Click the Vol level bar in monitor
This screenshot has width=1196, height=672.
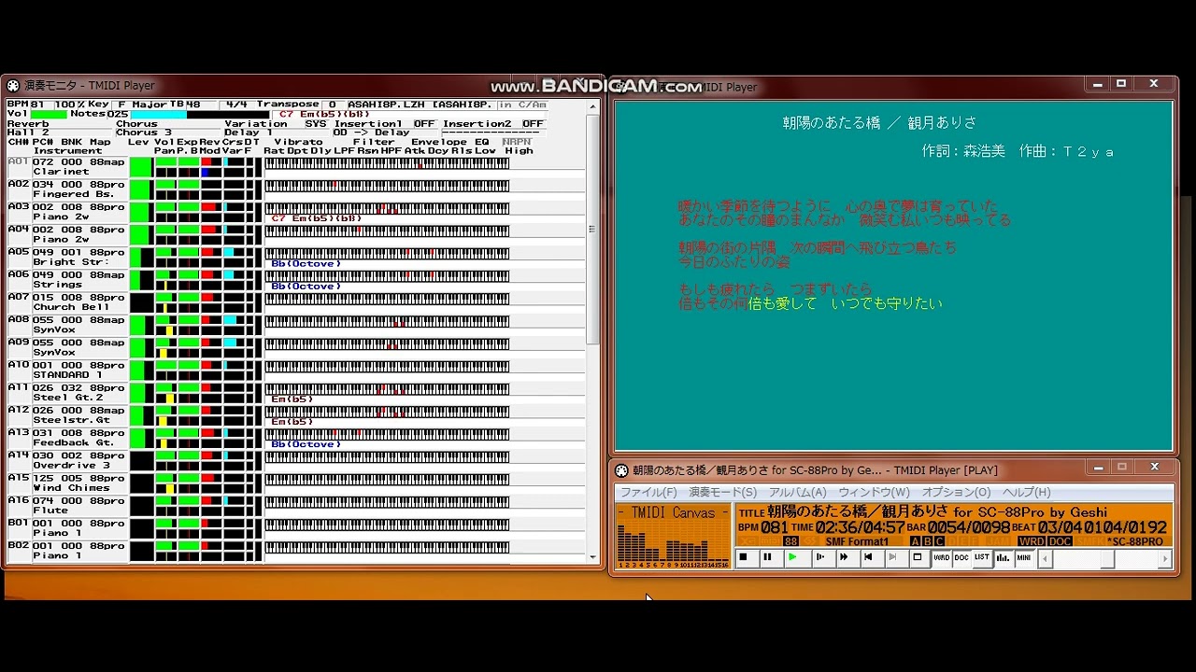50,114
